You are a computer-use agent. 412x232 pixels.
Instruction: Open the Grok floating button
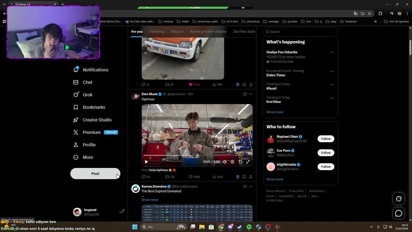[398, 199]
